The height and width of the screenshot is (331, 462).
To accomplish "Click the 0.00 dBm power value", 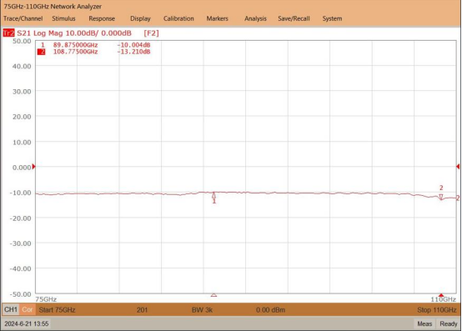I will coord(270,310).
